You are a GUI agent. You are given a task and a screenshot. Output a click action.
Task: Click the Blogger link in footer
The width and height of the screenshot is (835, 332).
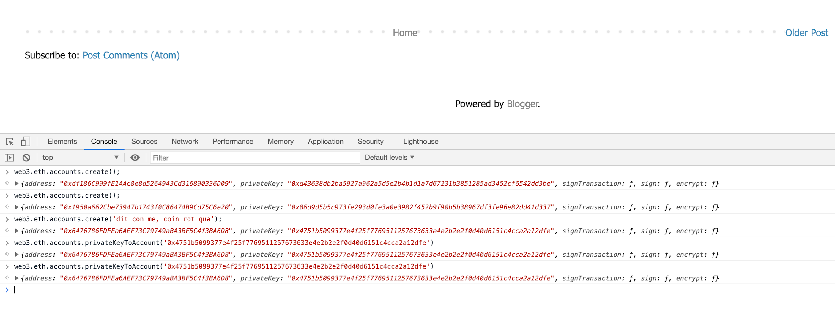[x=522, y=104]
